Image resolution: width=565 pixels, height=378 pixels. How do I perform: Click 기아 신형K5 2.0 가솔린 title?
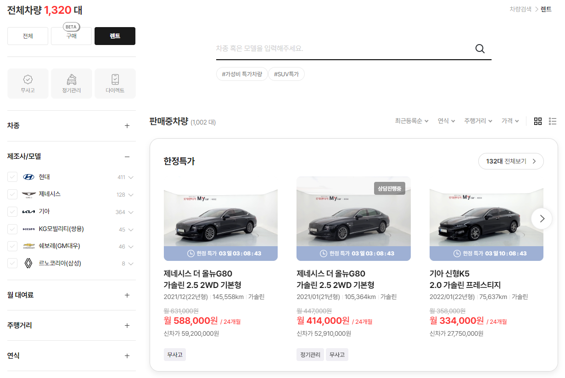[x=465, y=279]
